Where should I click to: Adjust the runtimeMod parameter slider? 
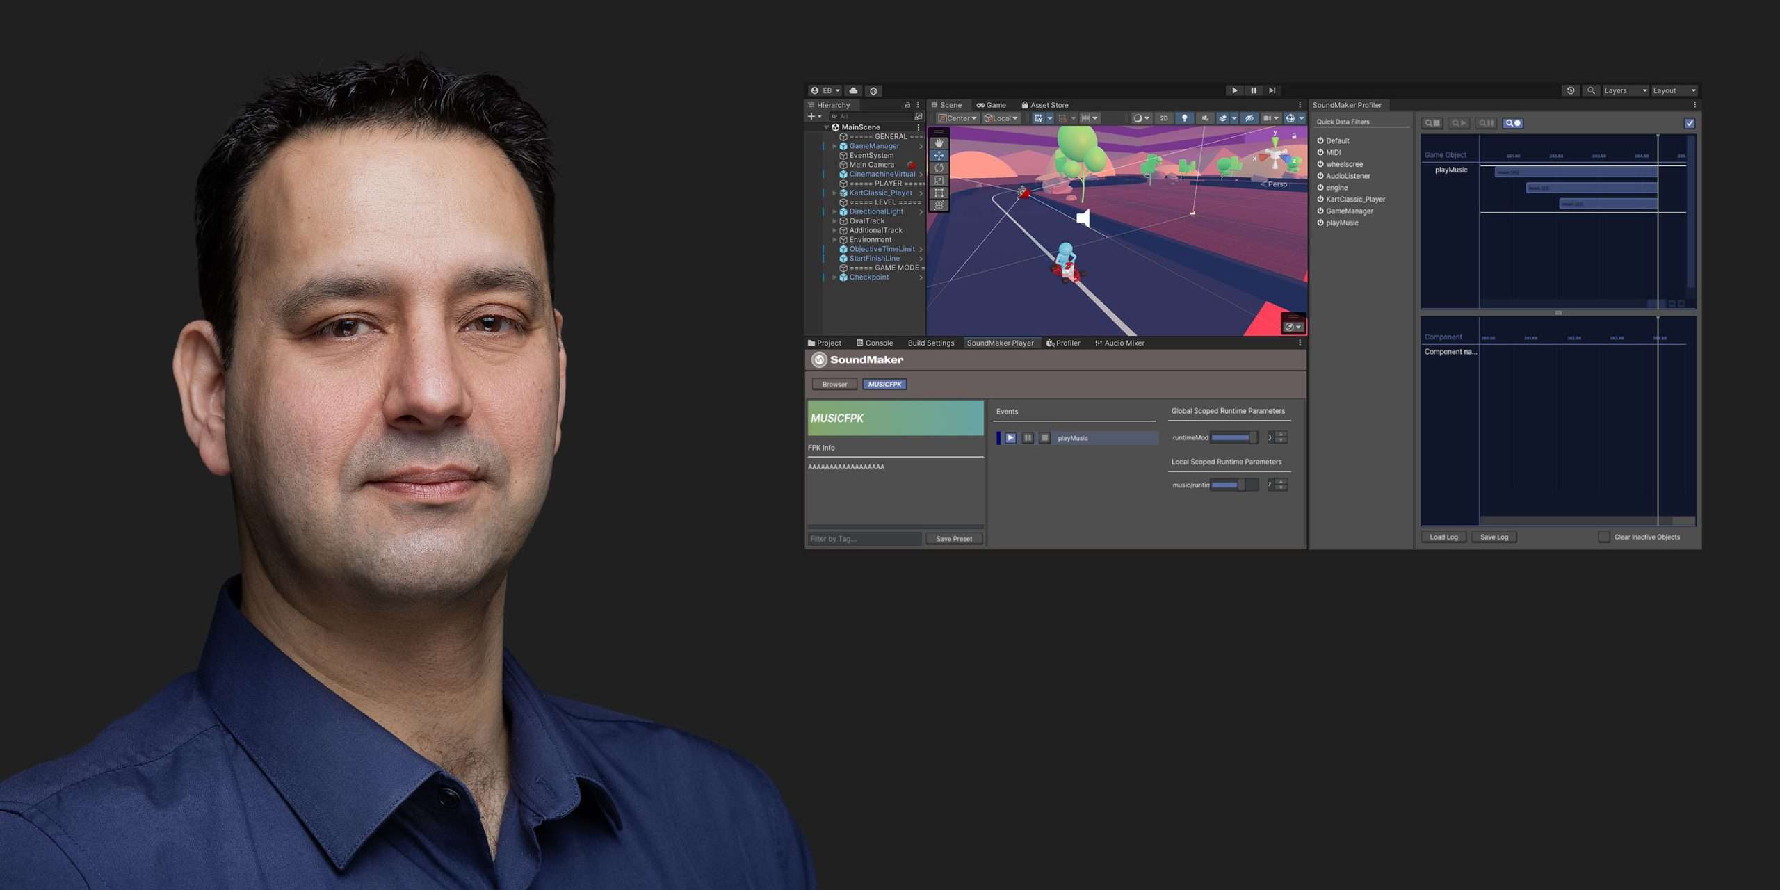coord(1233,437)
